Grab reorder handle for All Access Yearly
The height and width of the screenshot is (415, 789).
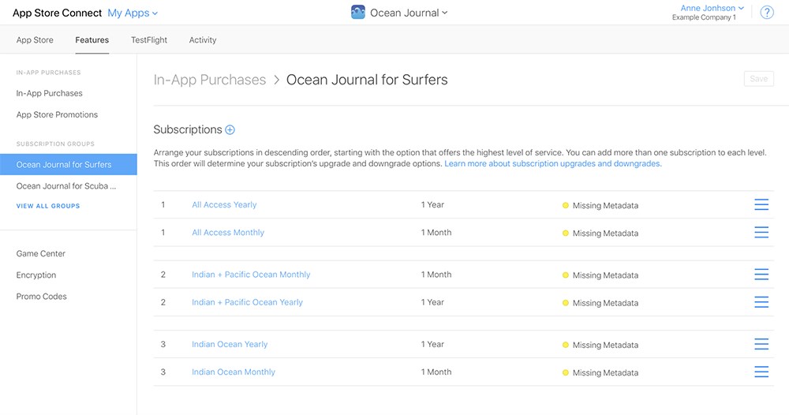[761, 204]
